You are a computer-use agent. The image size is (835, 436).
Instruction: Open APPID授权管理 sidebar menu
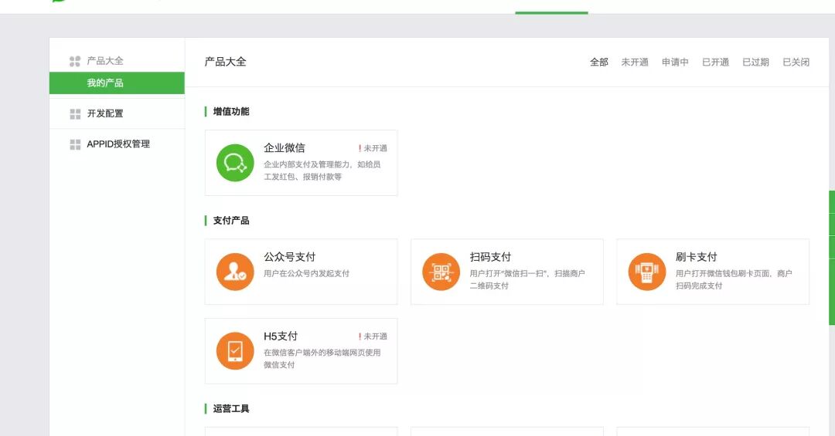[x=118, y=144]
